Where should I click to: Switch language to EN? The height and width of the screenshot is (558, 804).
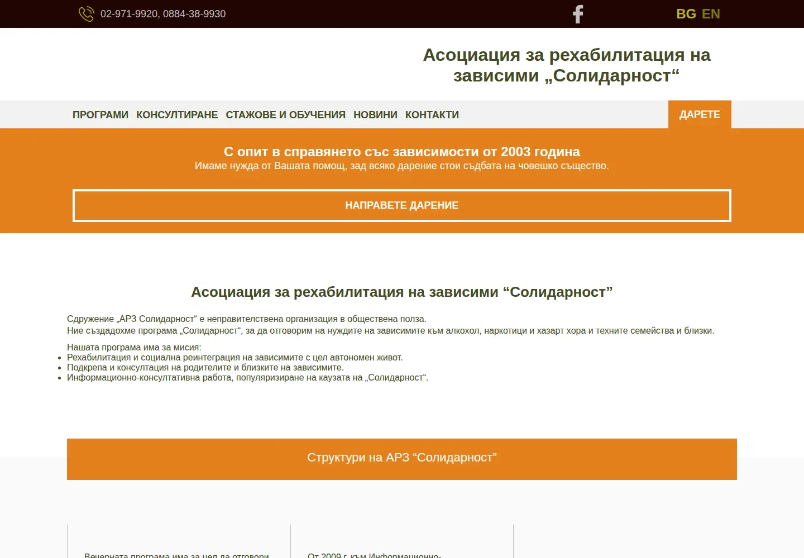point(711,14)
